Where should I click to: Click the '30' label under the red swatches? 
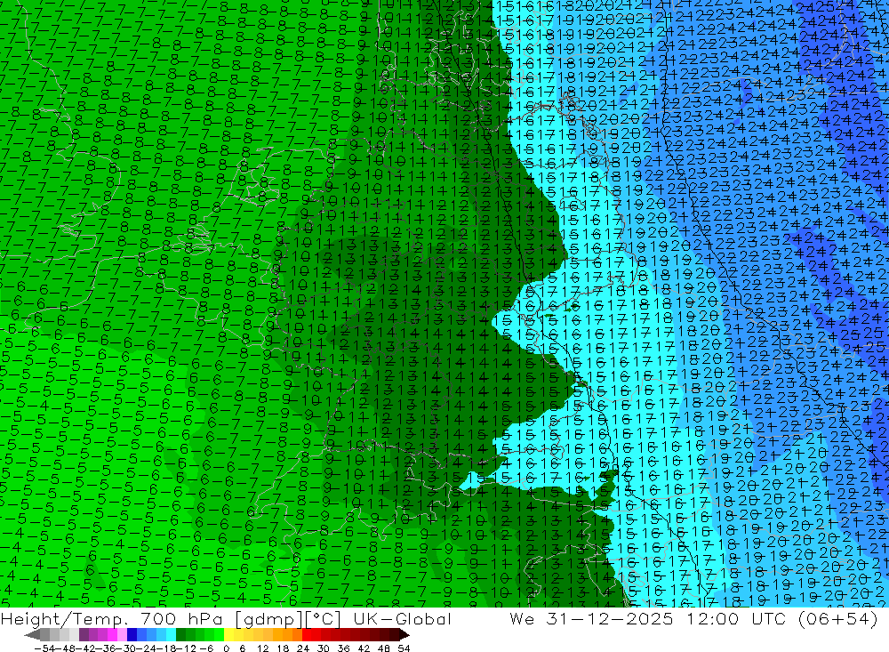pos(324,648)
